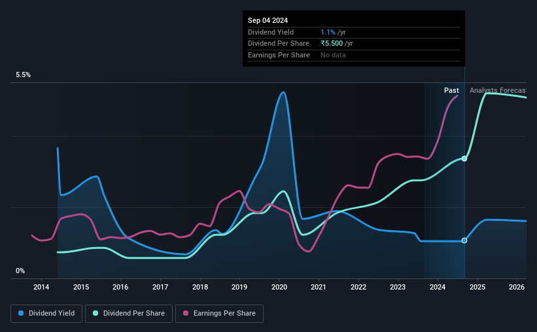Click the ₹5.500 dividend per share value
This screenshot has height=332, width=537.
[x=332, y=44]
